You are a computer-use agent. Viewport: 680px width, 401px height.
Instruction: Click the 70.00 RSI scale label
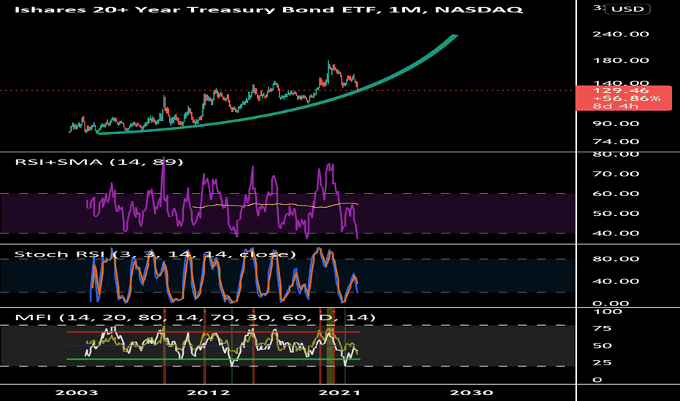coord(616,174)
